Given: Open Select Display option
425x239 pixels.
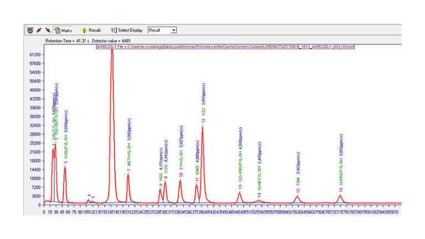Looking at the screenshot, I should [127, 30].
